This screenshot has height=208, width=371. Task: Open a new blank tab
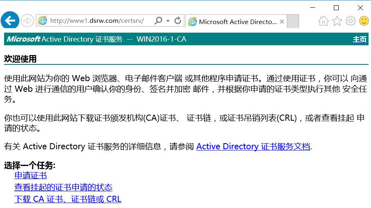(x=293, y=21)
